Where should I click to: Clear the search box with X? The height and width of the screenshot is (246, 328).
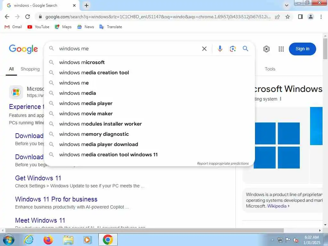click(204, 49)
